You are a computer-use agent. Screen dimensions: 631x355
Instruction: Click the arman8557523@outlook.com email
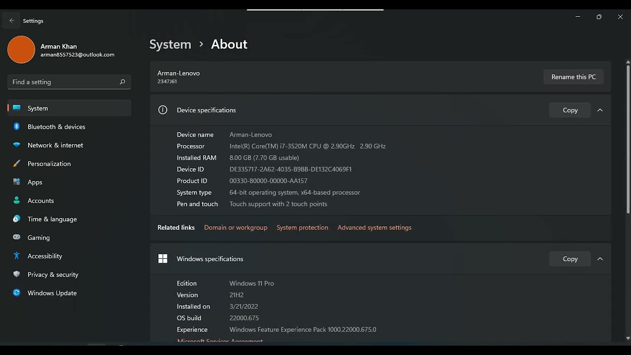coord(77,55)
